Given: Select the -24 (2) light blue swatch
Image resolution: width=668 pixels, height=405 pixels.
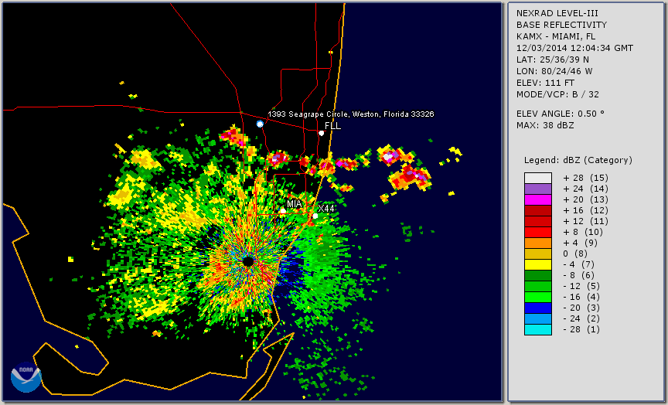Looking at the screenshot, I should [x=538, y=318].
